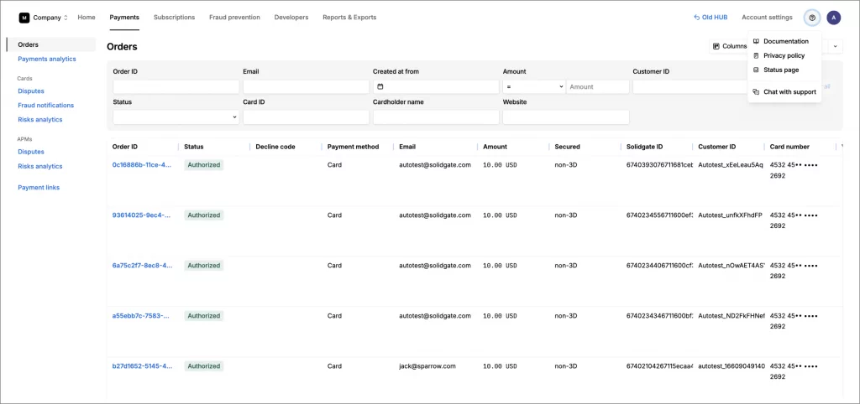Return to Old HUB

click(x=711, y=18)
